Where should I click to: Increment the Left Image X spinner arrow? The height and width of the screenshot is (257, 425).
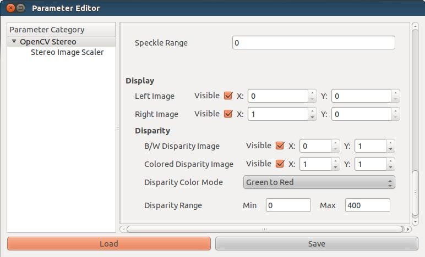tap(312, 93)
